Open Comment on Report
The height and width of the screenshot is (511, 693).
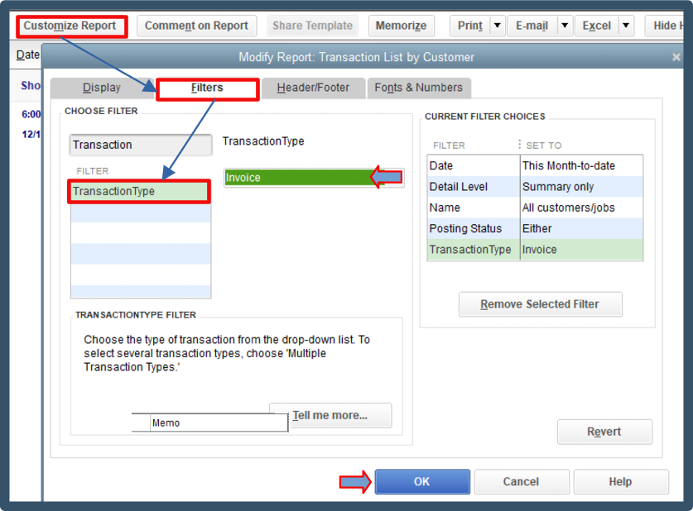coord(196,26)
